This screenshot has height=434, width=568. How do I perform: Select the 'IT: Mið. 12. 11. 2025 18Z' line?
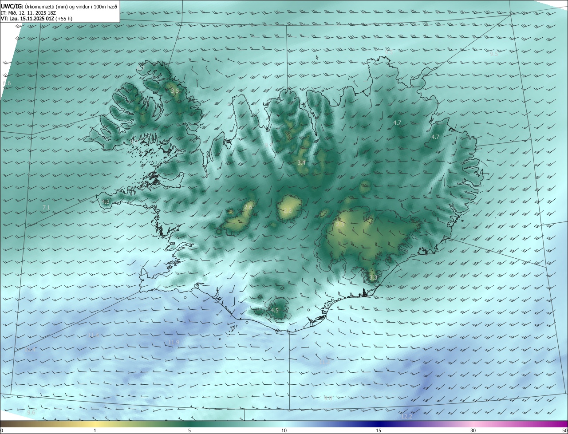pyautogui.click(x=29, y=13)
